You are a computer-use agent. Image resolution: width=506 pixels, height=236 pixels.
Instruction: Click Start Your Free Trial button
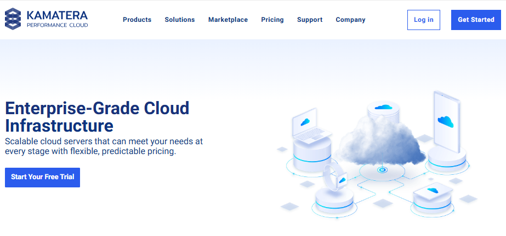point(42,177)
